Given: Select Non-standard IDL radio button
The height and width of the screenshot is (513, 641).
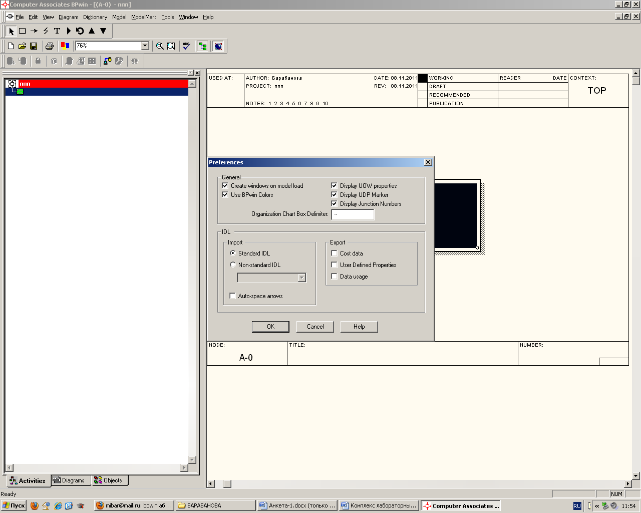Looking at the screenshot, I should pos(232,265).
